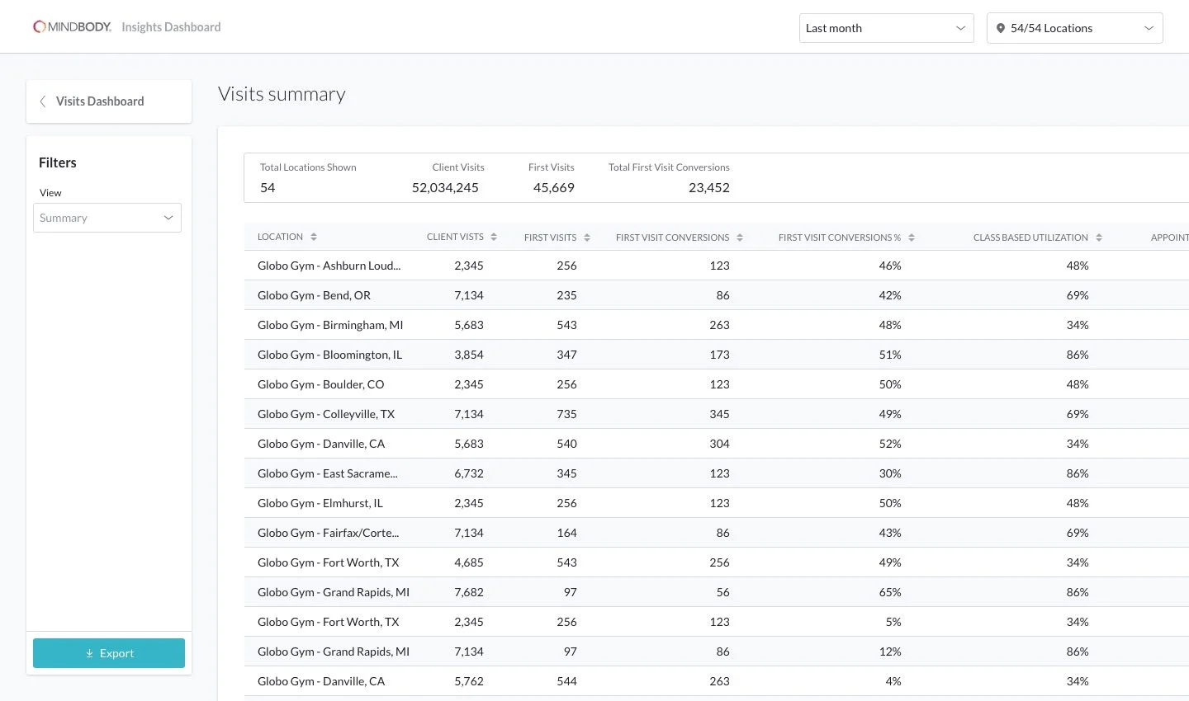Viewport: 1189px width, 701px height.
Task: Select Globo Gym - Colleyville, TX row
Action: (x=717, y=414)
